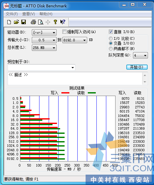The height and width of the screenshot is (185, 154).
Task: Click the read value 235469
Action: tap(139, 159)
